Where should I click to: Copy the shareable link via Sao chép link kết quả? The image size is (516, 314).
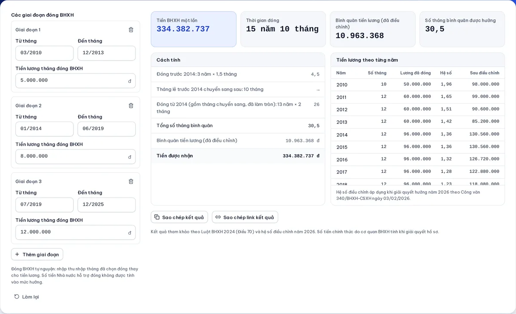point(245,217)
